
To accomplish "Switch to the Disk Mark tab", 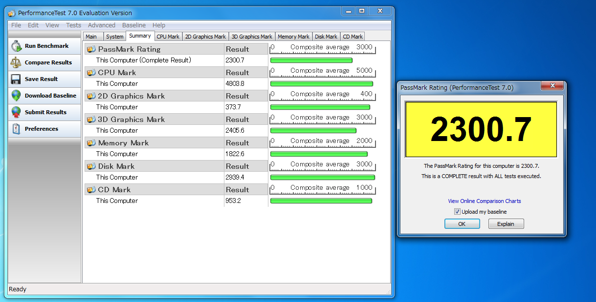I will 326,37.
